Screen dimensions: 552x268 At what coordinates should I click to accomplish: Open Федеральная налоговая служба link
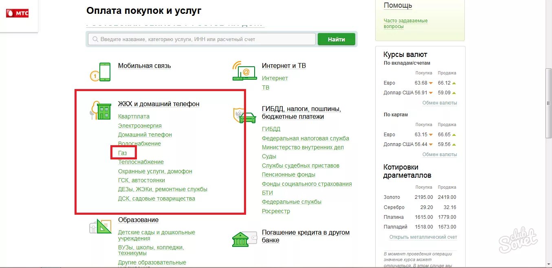coord(305,138)
